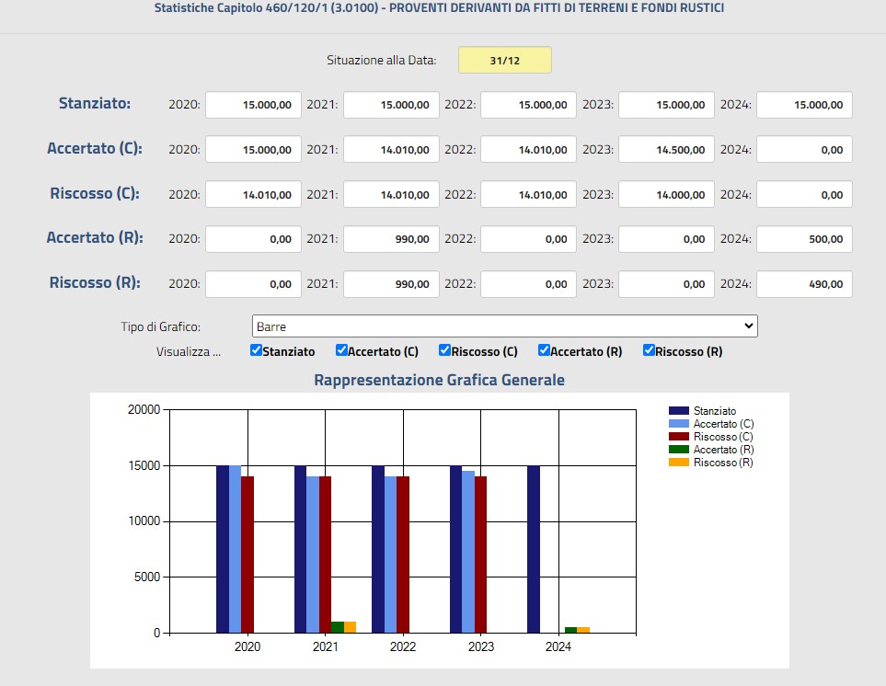Click the Stanziato legend color swatch
The image size is (886, 686).
coord(678,411)
